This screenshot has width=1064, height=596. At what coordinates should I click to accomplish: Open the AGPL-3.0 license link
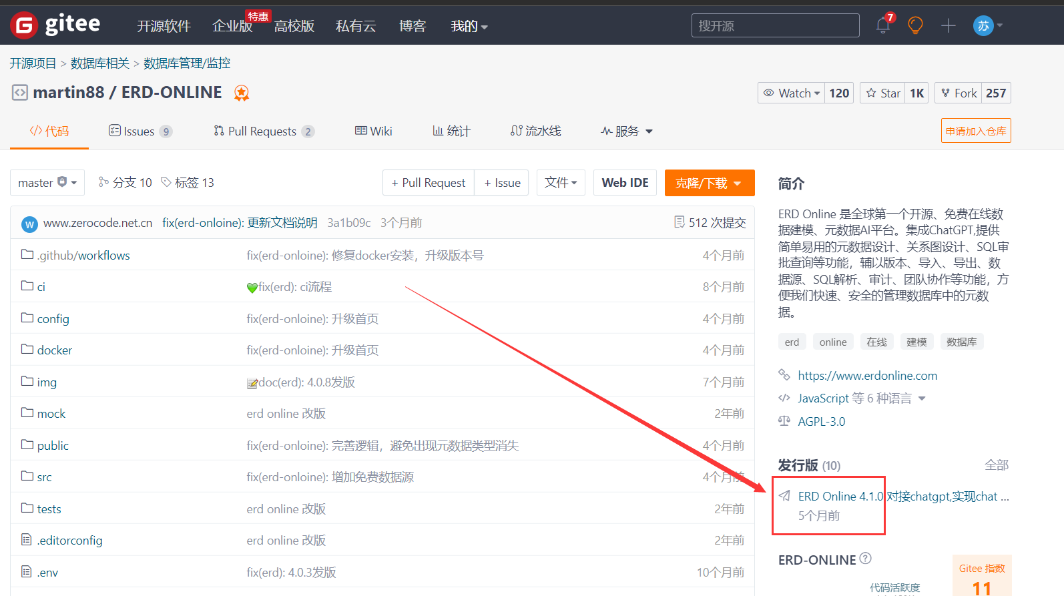(821, 421)
